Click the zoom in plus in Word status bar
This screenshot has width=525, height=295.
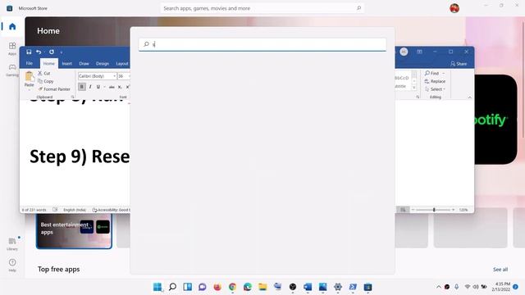coord(454,210)
